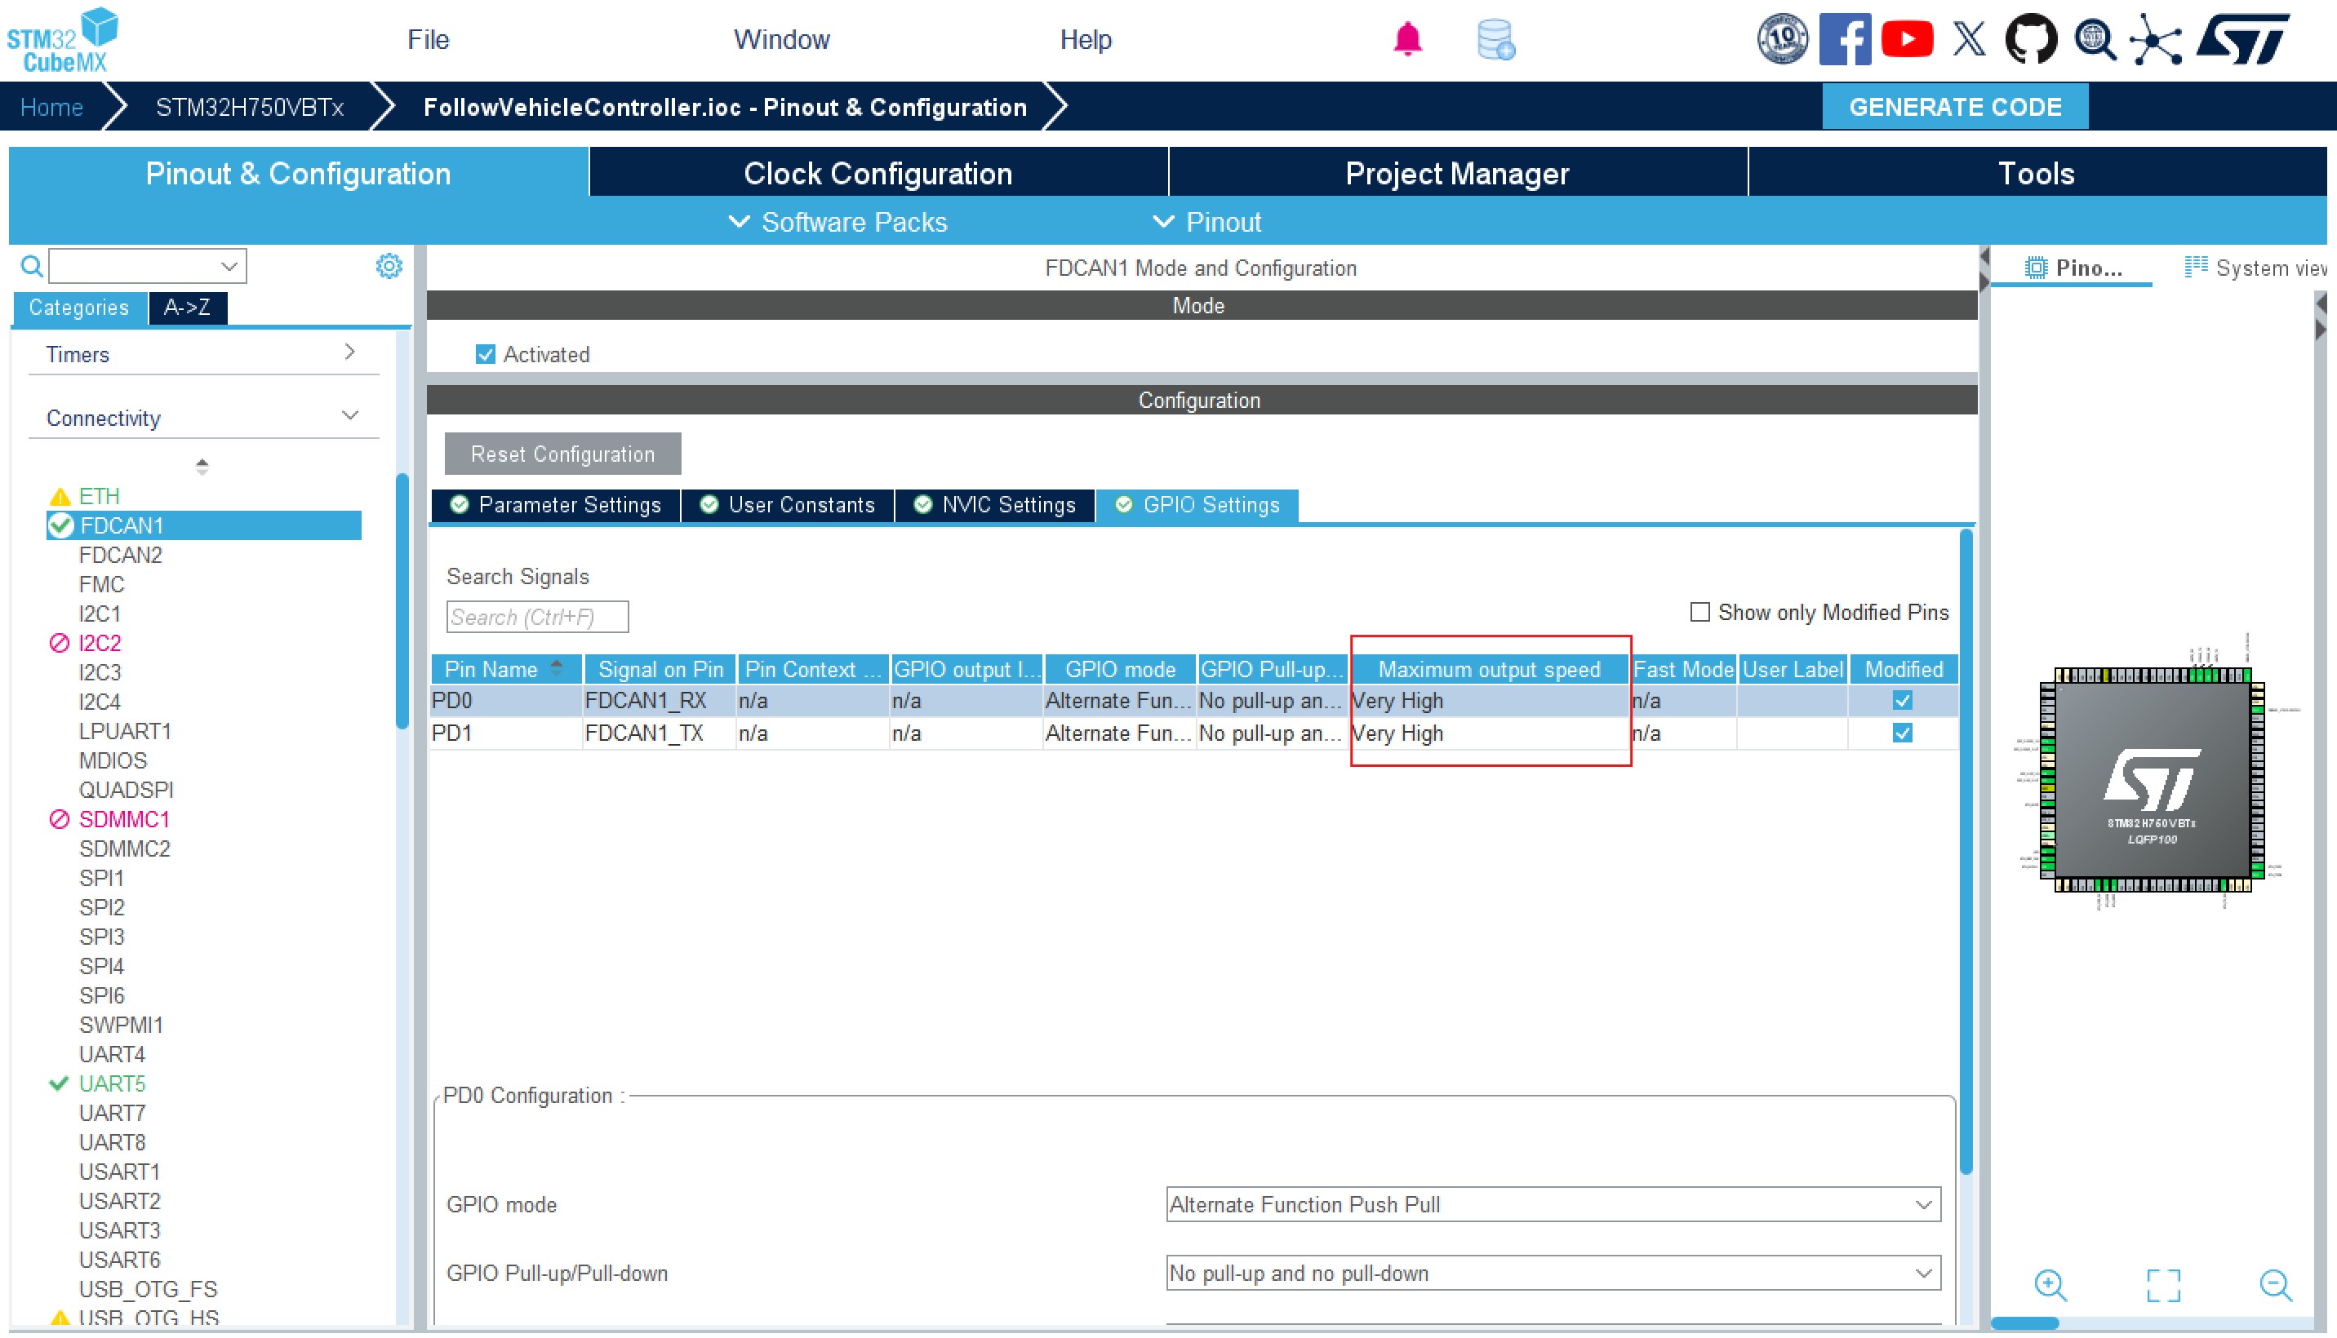The height and width of the screenshot is (1338, 2337).
Task: Open the Window menu
Action: point(780,39)
